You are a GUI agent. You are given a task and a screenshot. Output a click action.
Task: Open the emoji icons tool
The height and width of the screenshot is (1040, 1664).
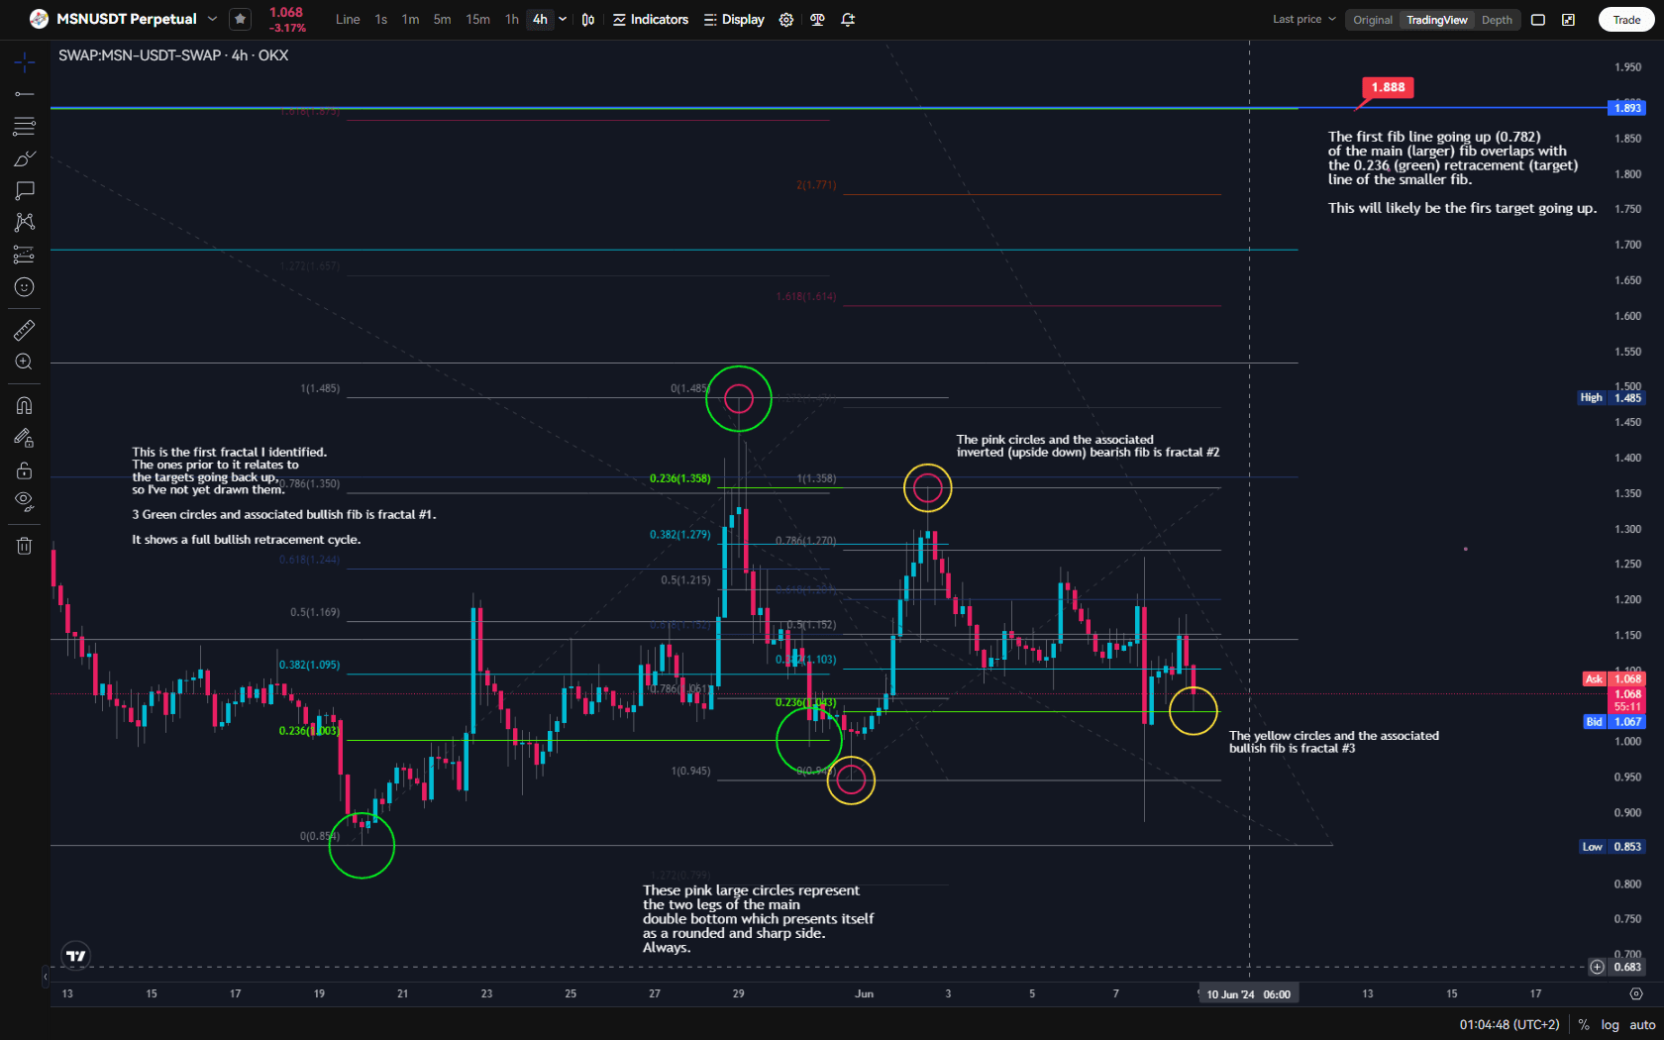click(25, 287)
